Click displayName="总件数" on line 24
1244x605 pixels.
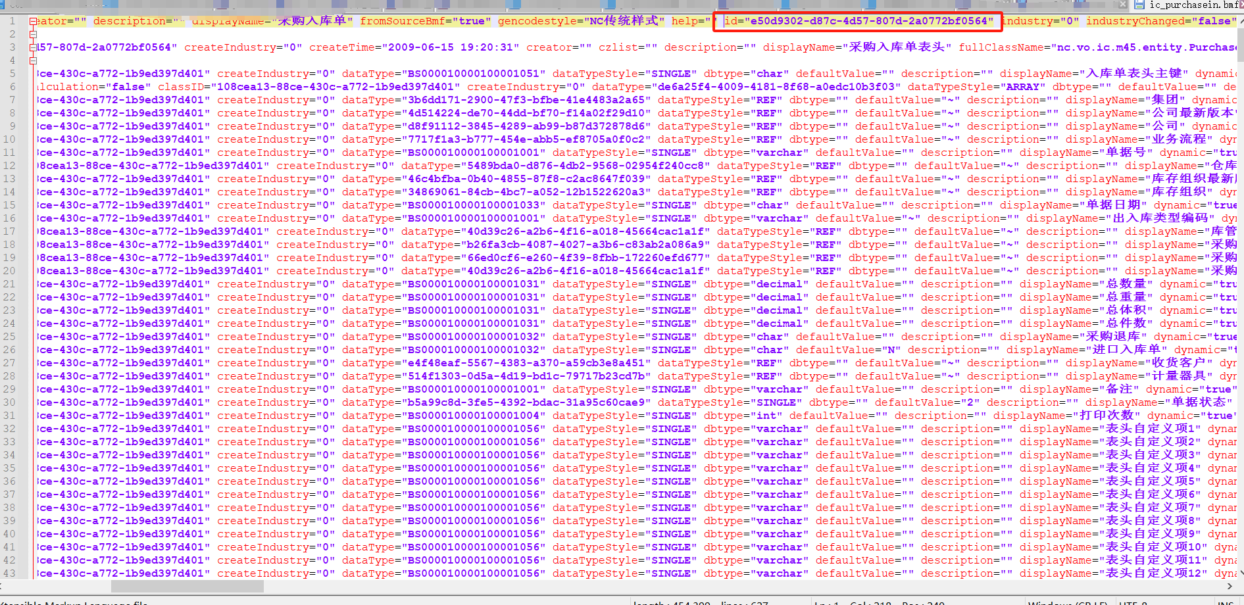coord(1086,324)
